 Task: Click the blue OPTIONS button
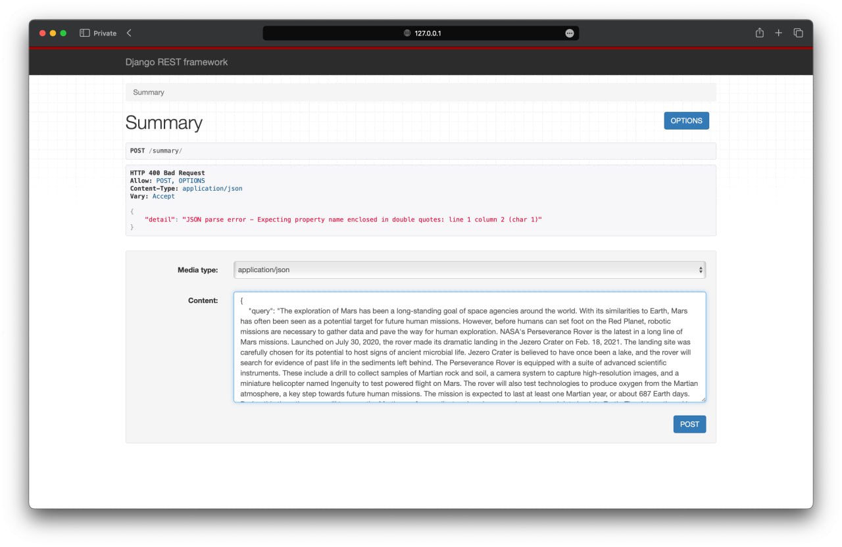pos(686,120)
